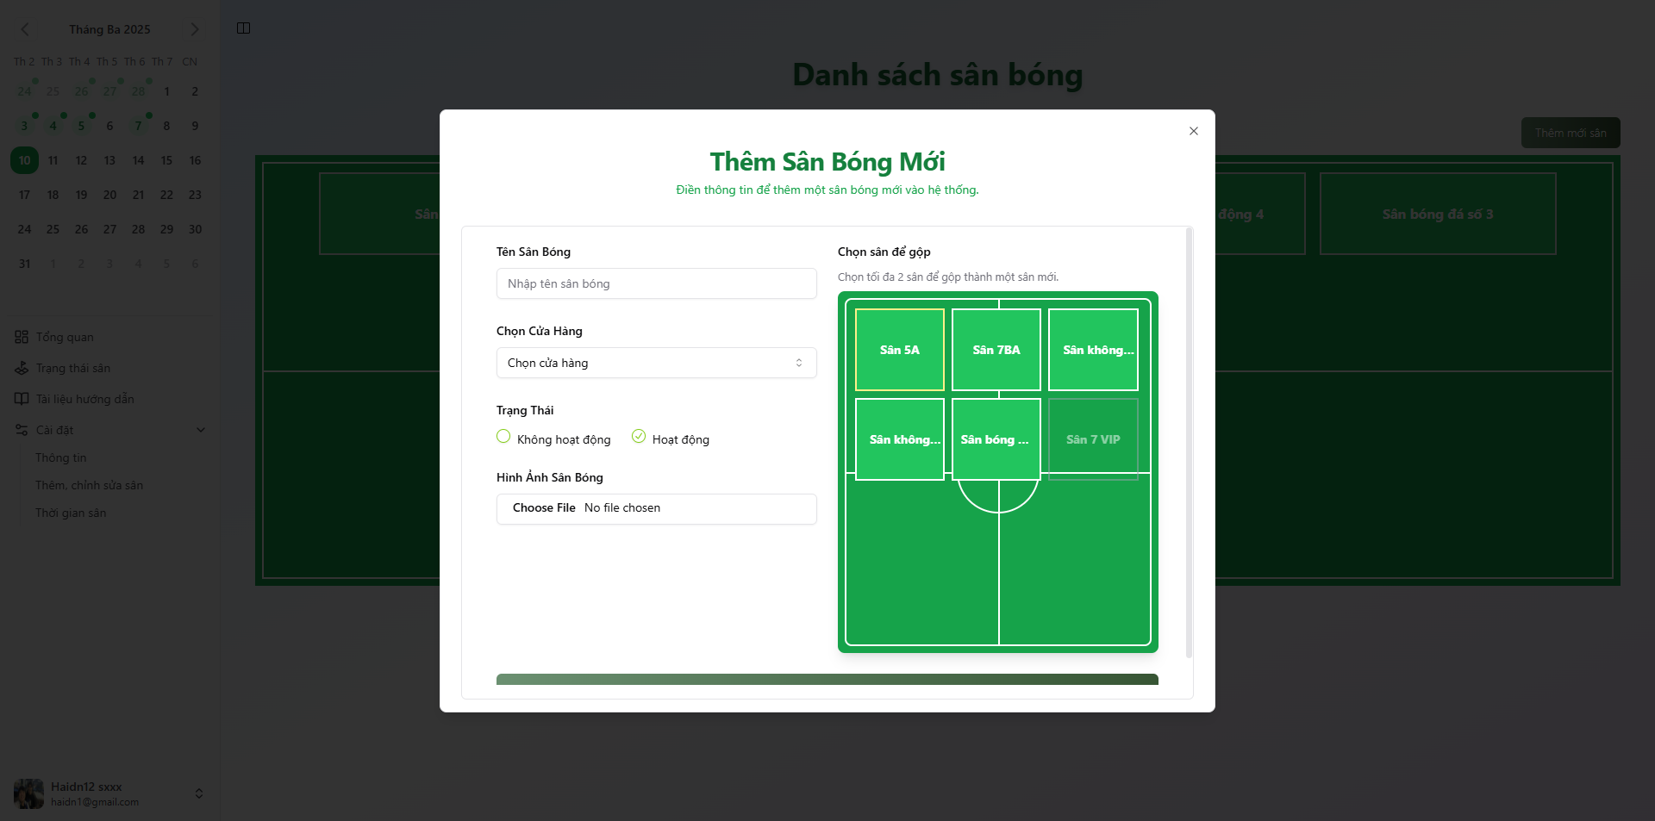Close the Thêm Sân Bóng Mới dialog
This screenshot has width=1655, height=821.
coord(1193,131)
